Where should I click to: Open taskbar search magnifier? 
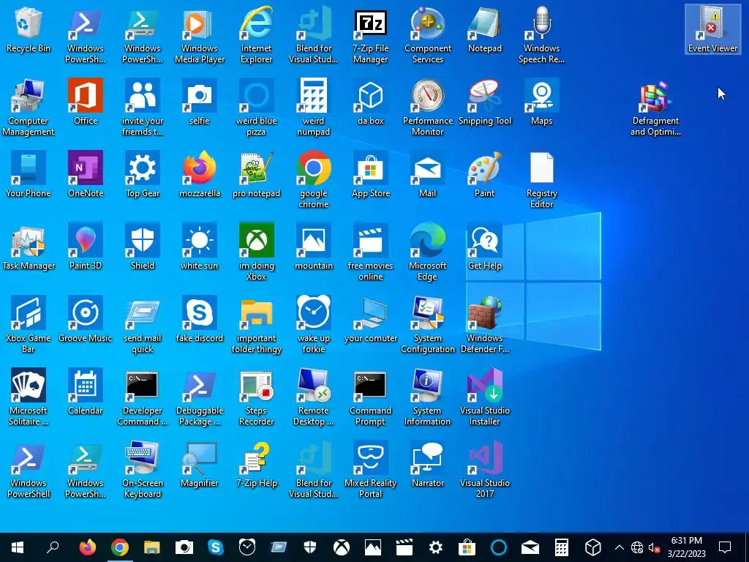[53, 547]
